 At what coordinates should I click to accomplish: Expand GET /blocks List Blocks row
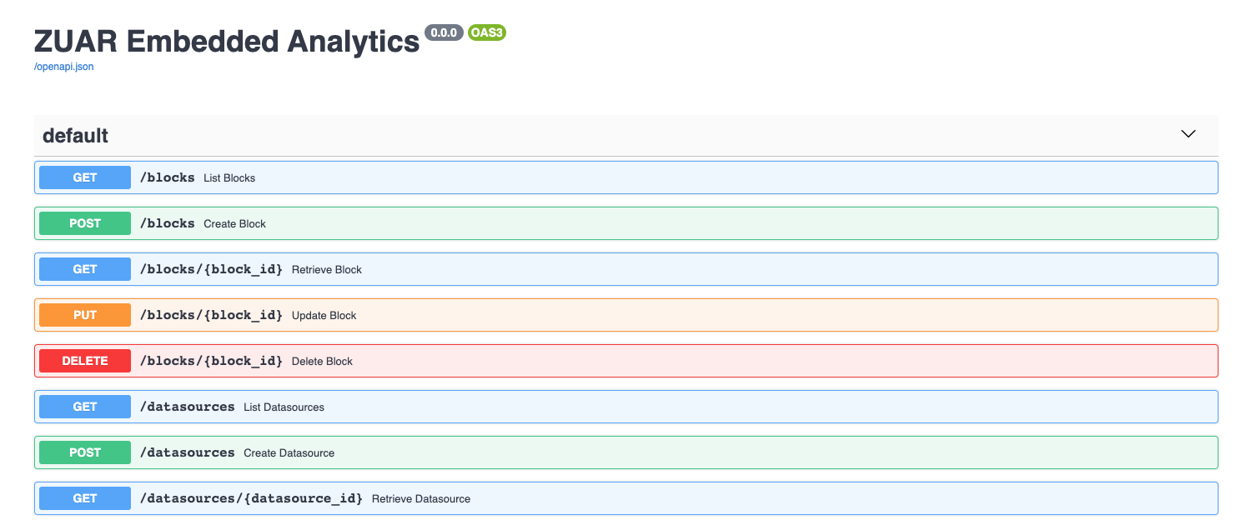coord(626,177)
